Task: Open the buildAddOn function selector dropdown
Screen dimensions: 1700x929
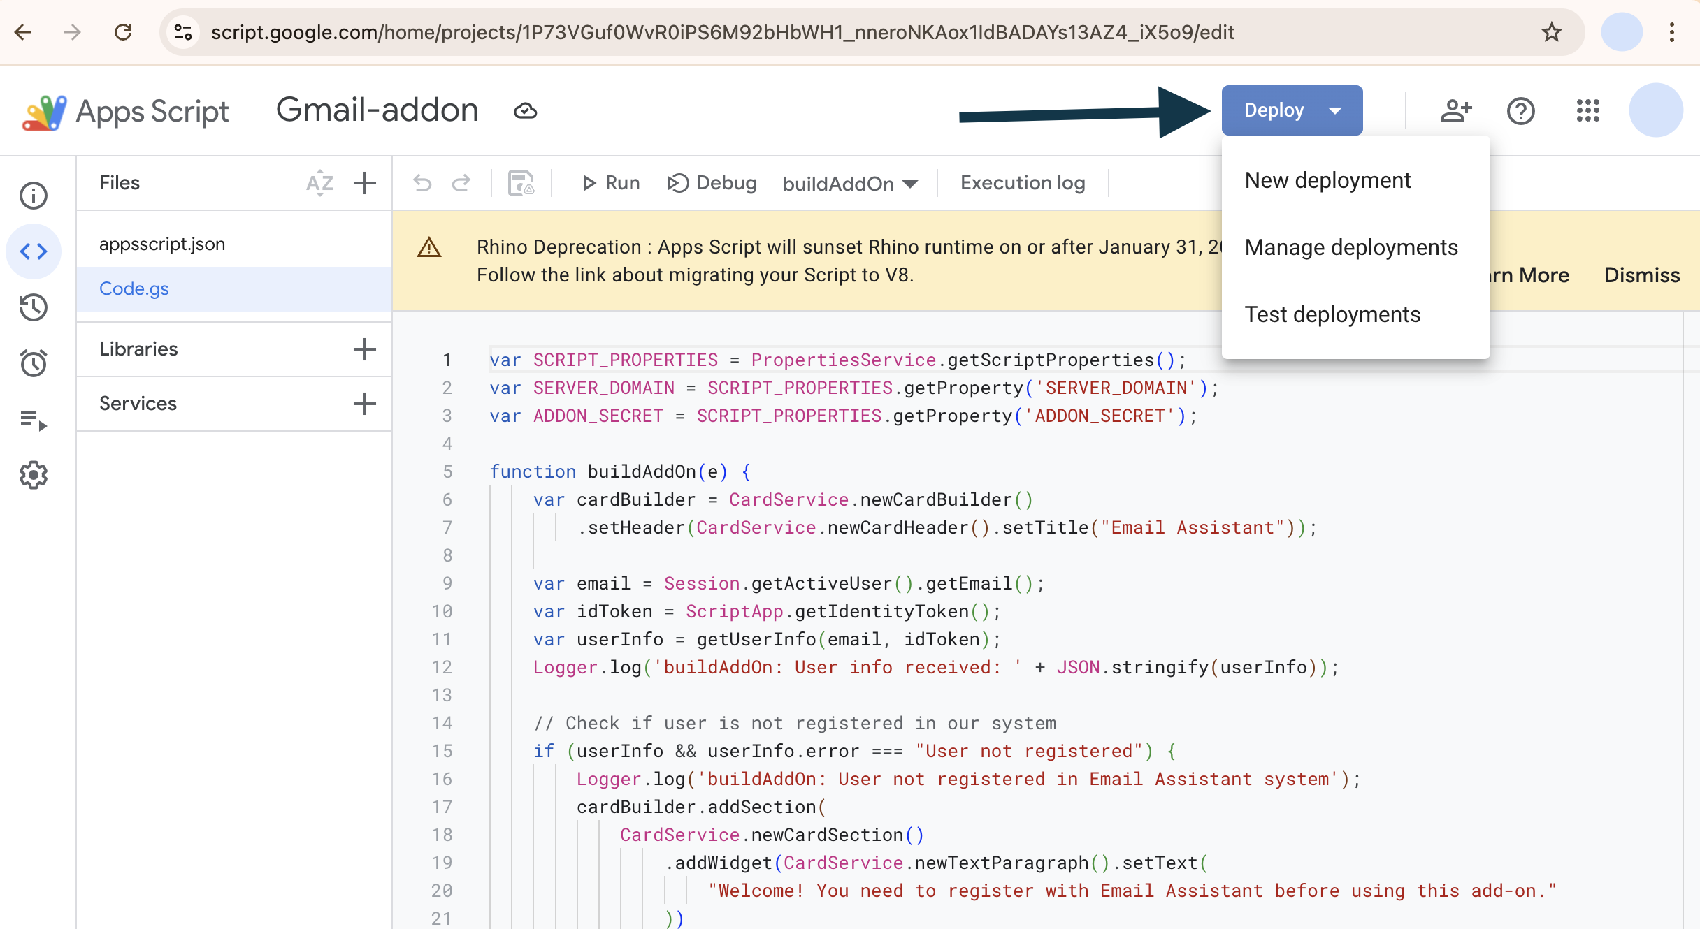Action: coord(849,183)
